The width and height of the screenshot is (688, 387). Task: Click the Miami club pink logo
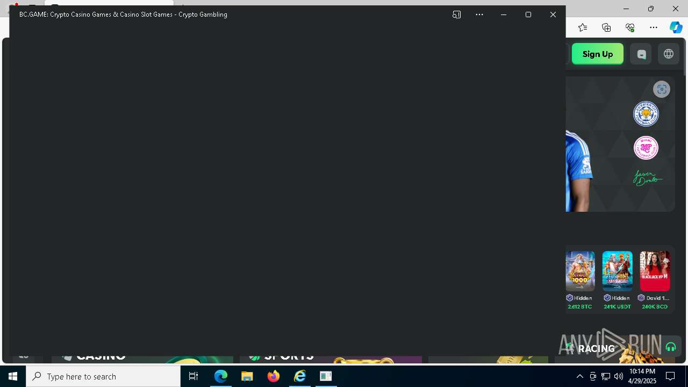[646, 148]
